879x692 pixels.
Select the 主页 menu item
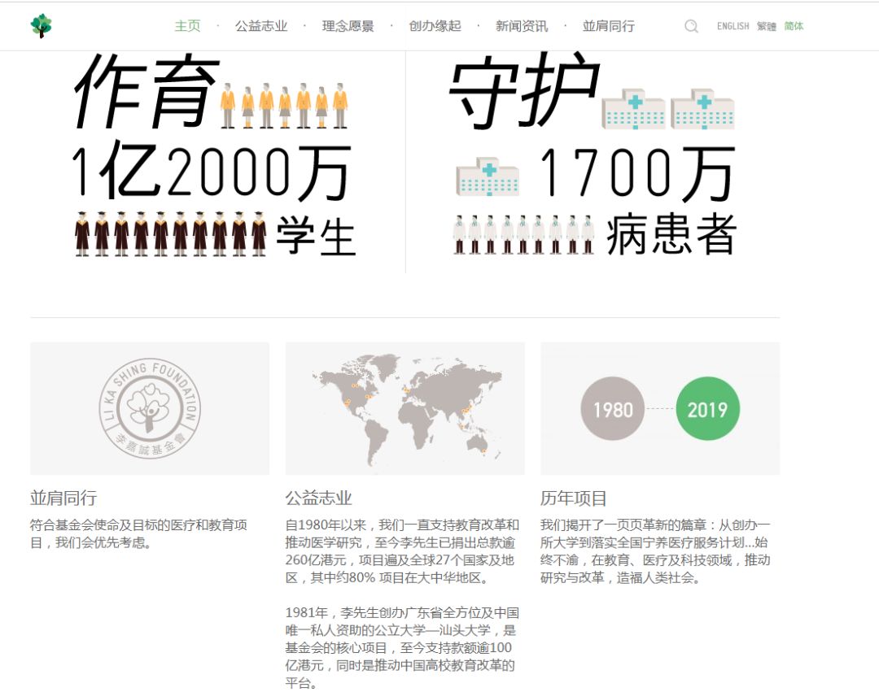(187, 26)
